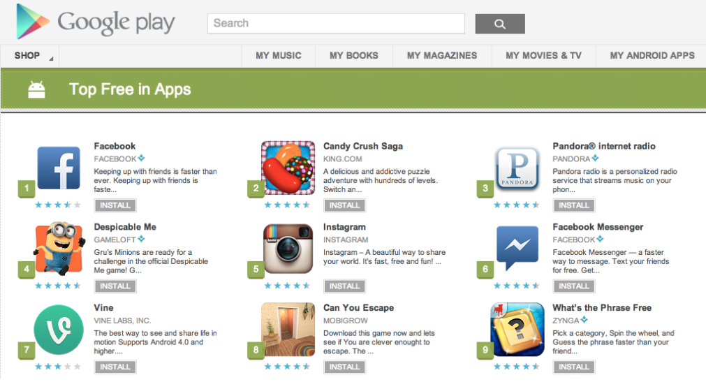
Task: Open the Instagram camera icon
Action: pos(288,250)
